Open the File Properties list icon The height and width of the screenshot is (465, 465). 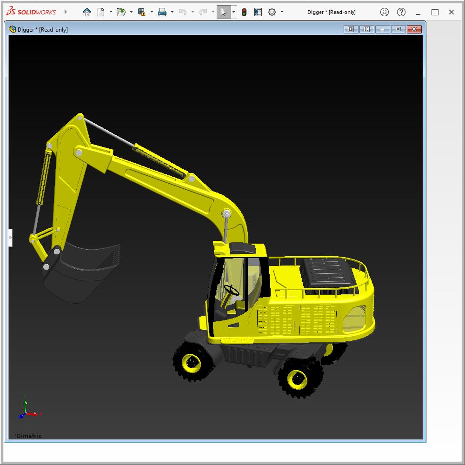(x=258, y=12)
